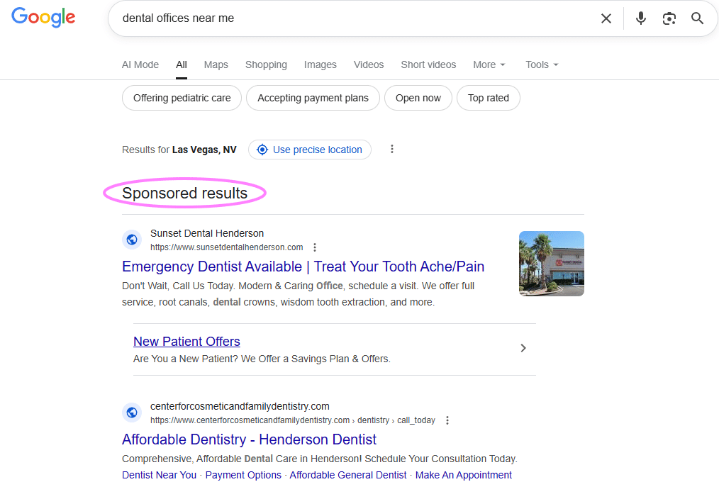
Task: Click the three-dot icon next to the location settings
Action: (x=392, y=149)
